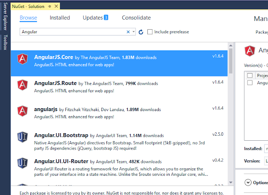Enable Include prerelease checkbox
The width and height of the screenshot is (268, 195).
click(x=150, y=32)
